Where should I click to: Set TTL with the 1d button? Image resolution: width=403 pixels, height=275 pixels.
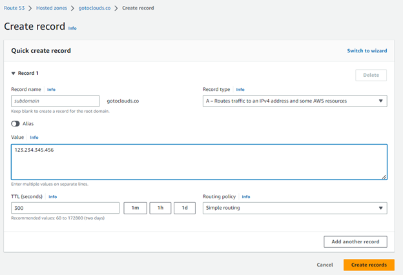(x=184, y=208)
